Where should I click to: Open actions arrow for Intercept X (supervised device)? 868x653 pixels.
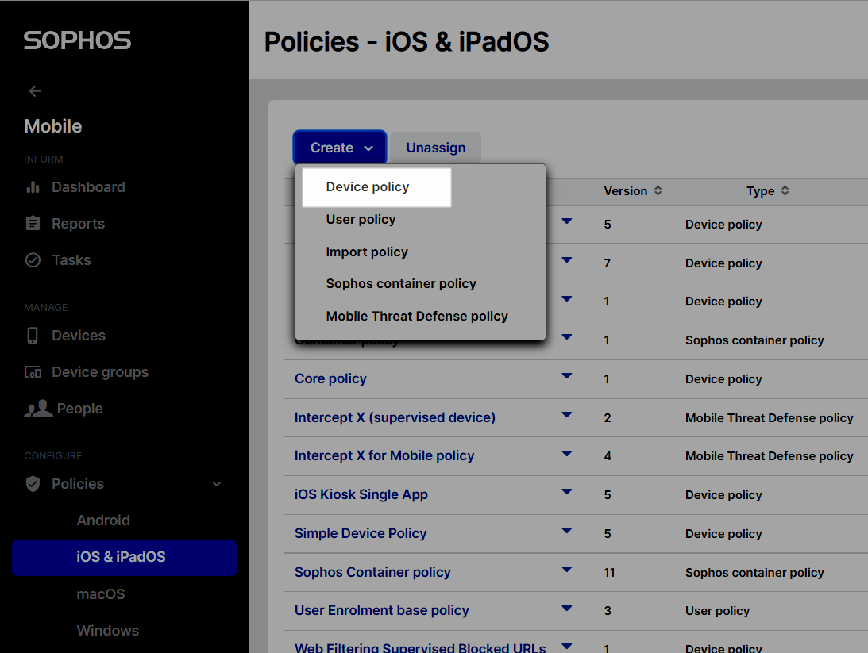click(567, 415)
